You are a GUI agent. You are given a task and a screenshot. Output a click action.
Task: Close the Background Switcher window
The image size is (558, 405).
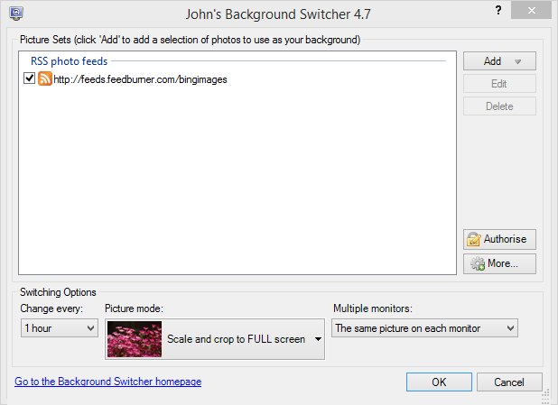coord(531,10)
